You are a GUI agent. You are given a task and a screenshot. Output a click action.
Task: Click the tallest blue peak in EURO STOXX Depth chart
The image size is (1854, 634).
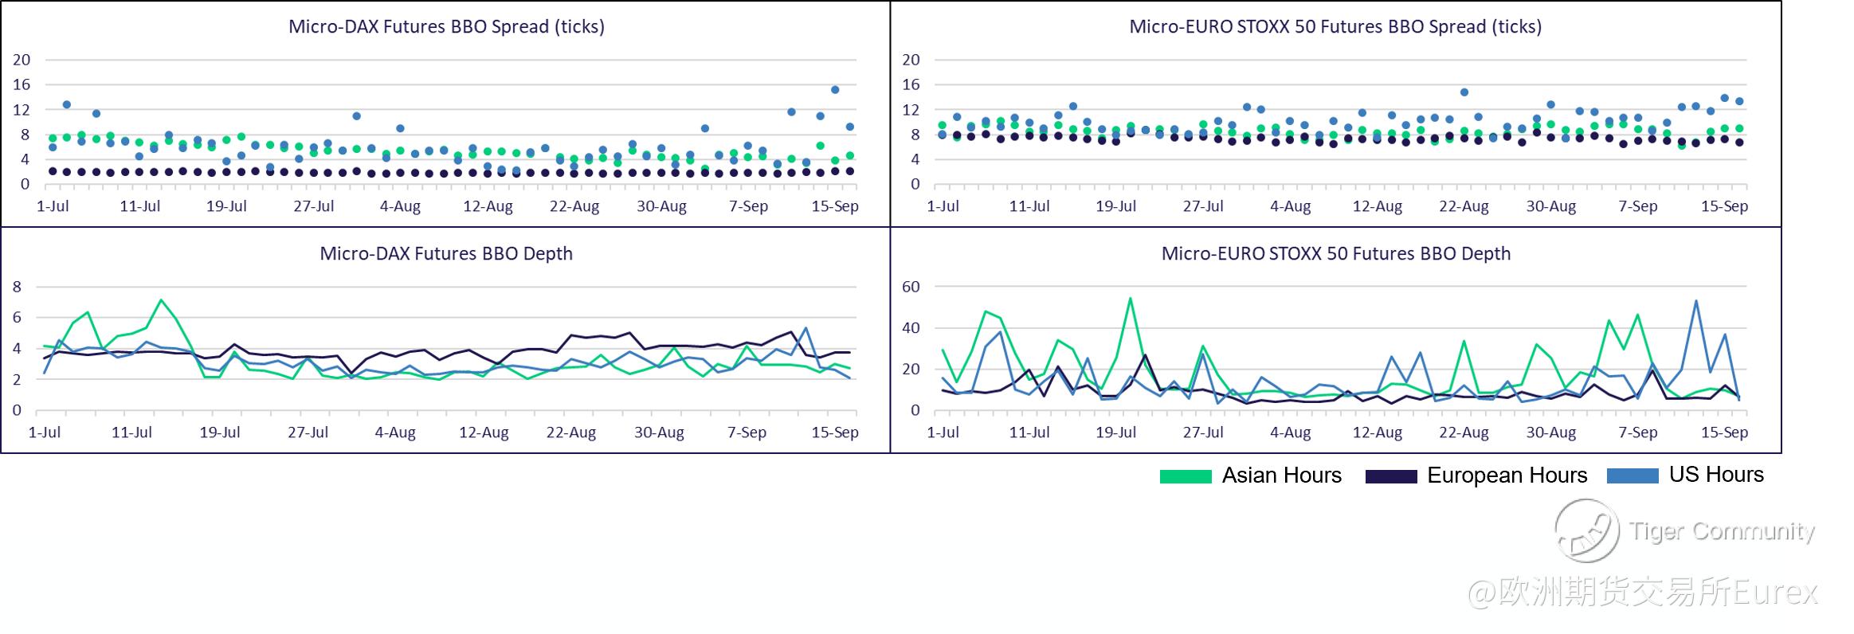click(x=1696, y=301)
